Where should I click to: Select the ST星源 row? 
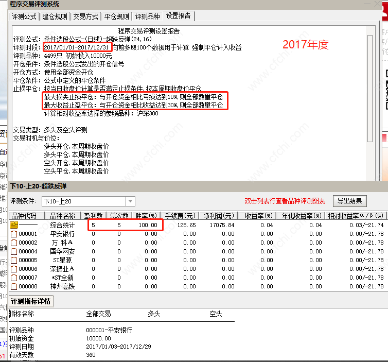(198, 260)
